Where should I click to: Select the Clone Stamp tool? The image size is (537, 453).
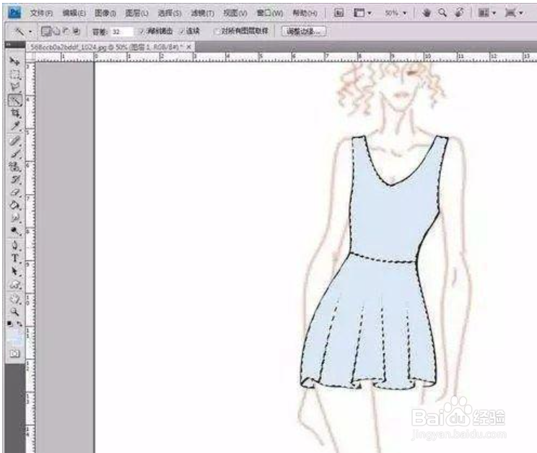[x=14, y=167]
